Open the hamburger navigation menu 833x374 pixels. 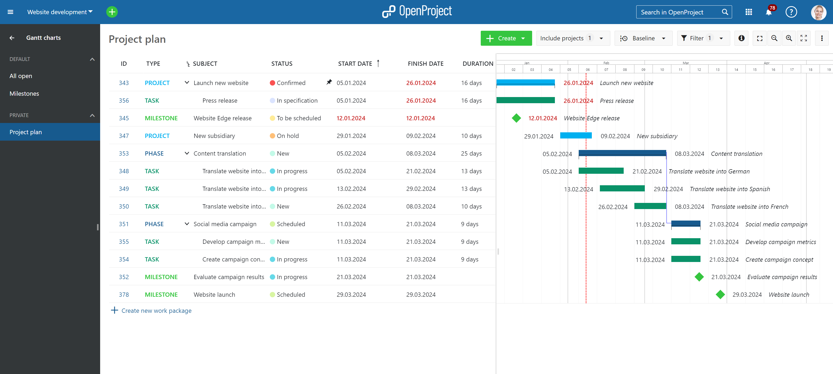tap(10, 12)
